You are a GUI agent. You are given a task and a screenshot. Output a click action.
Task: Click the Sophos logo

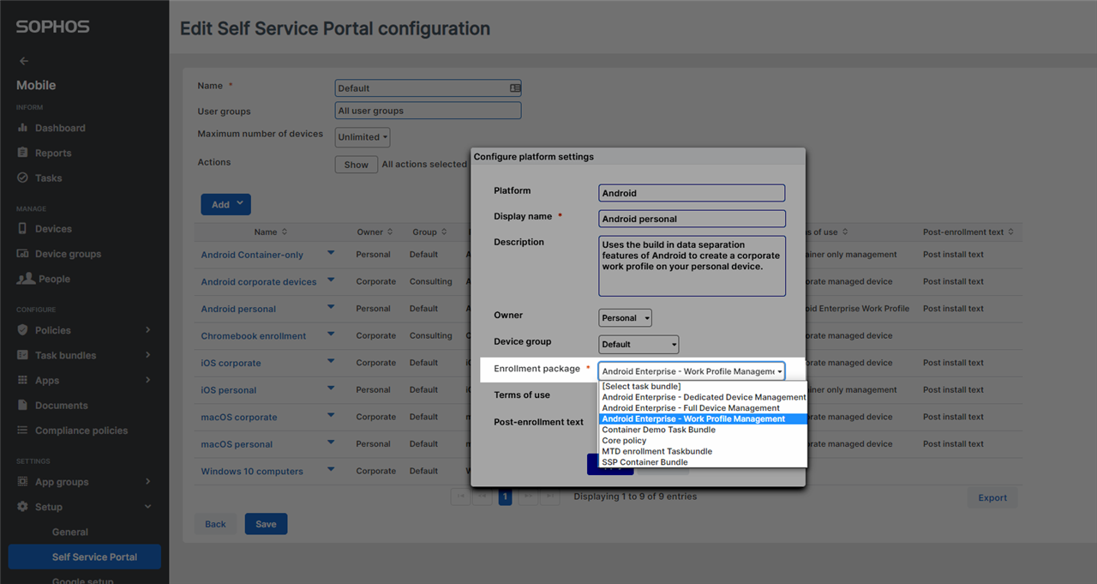[x=52, y=27]
